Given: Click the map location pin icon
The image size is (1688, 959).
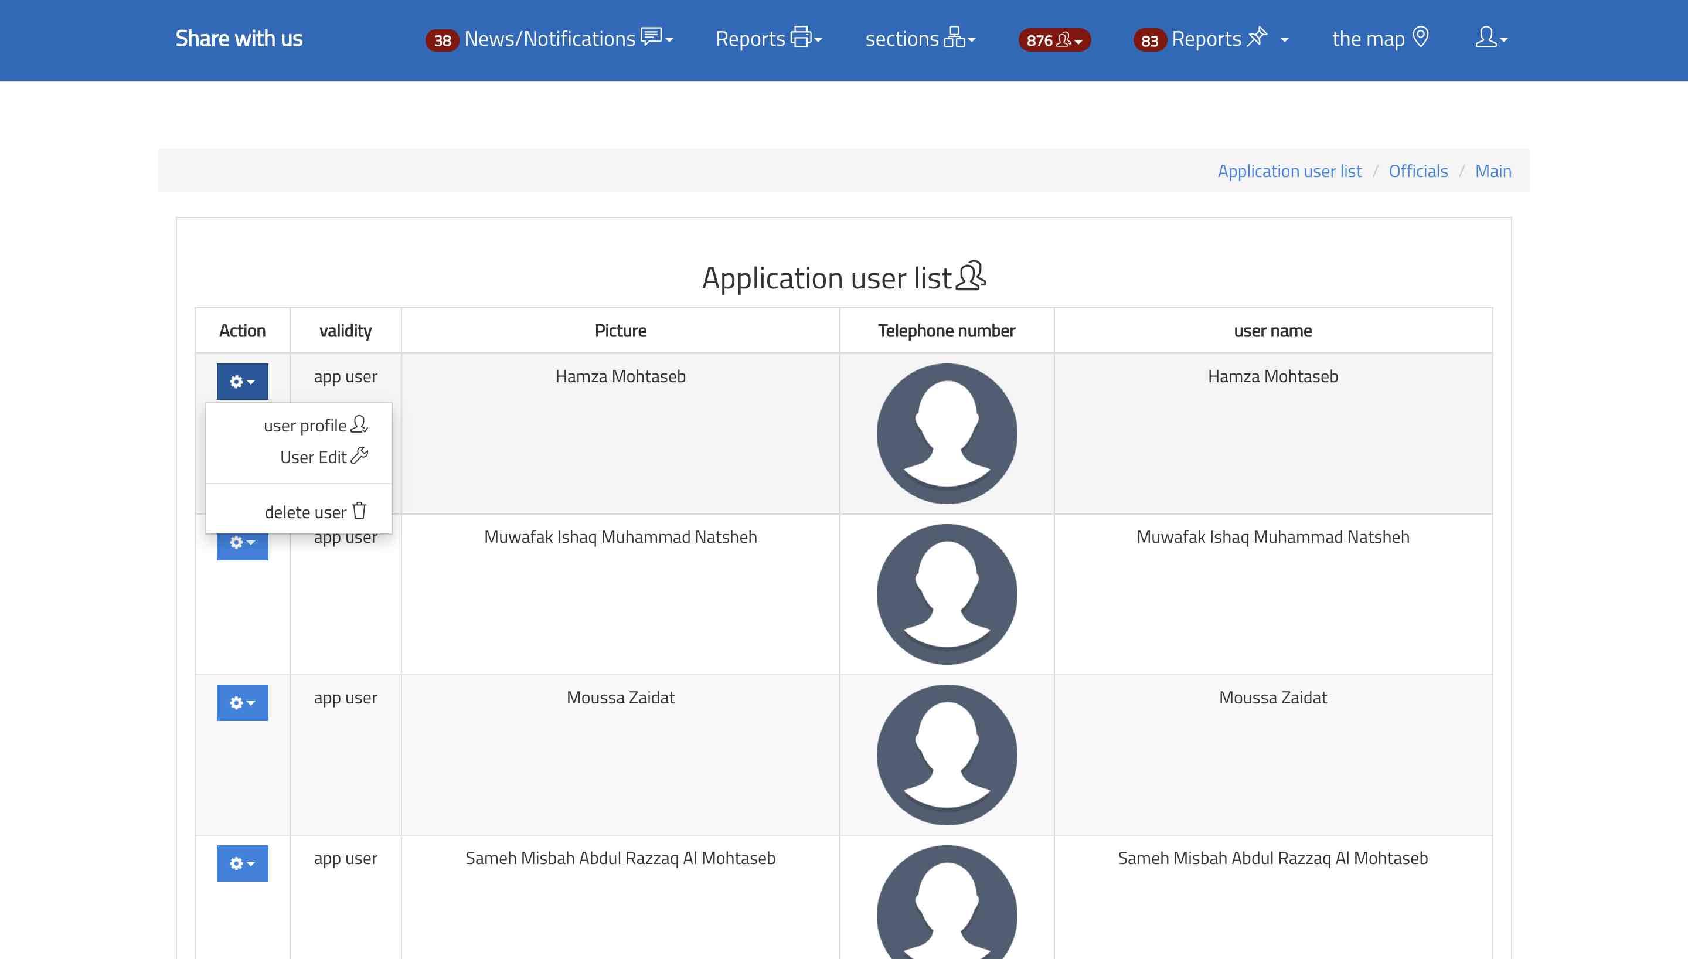Looking at the screenshot, I should point(1421,37).
